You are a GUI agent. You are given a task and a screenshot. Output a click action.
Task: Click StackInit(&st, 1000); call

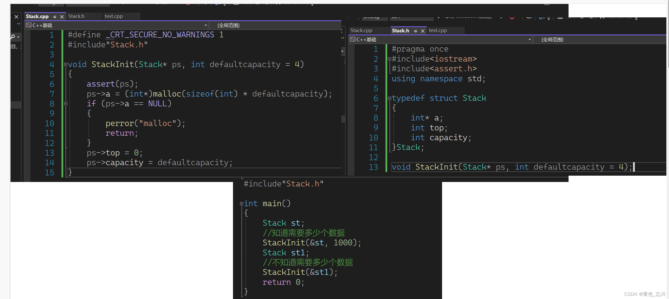312,243
